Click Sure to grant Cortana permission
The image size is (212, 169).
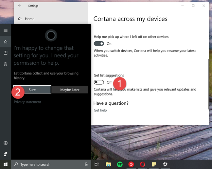(x=32, y=90)
